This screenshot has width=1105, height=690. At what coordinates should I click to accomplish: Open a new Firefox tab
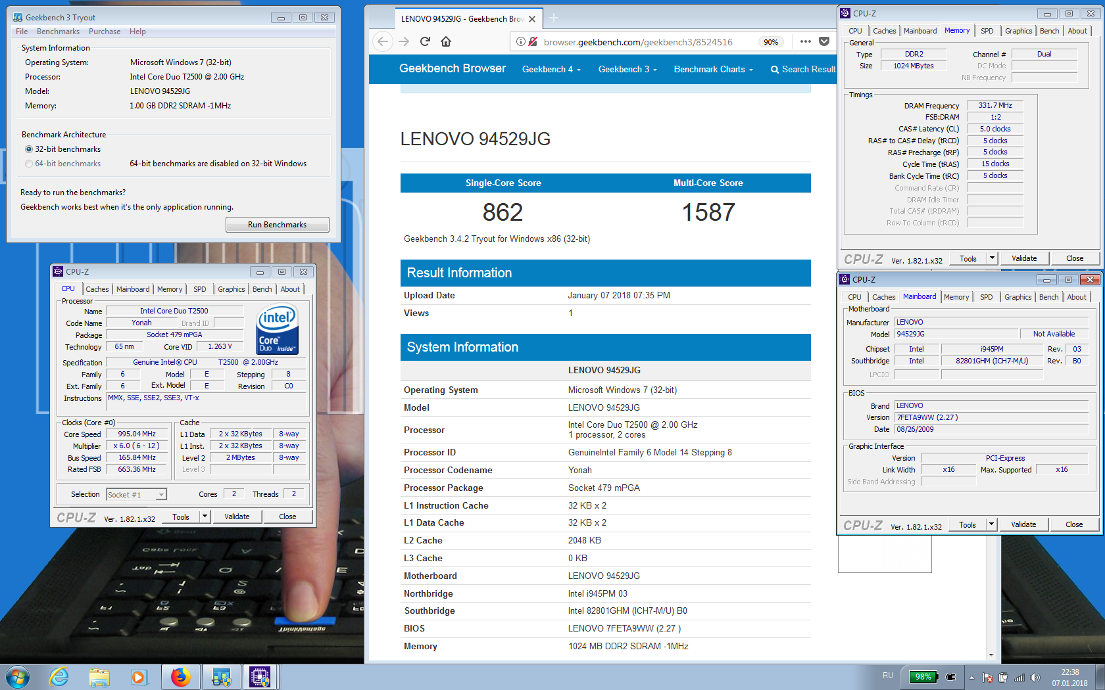coord(554,18)
